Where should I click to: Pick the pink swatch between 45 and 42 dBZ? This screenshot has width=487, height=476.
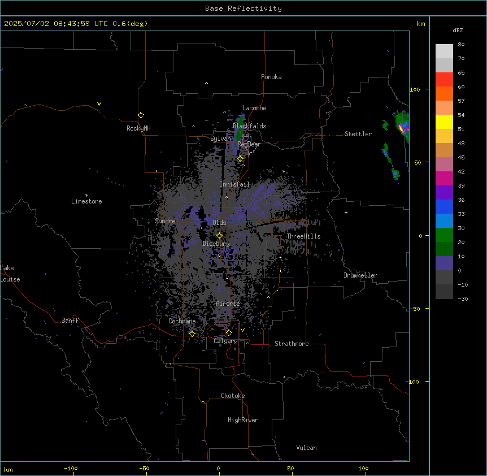[x=444, y=165]
